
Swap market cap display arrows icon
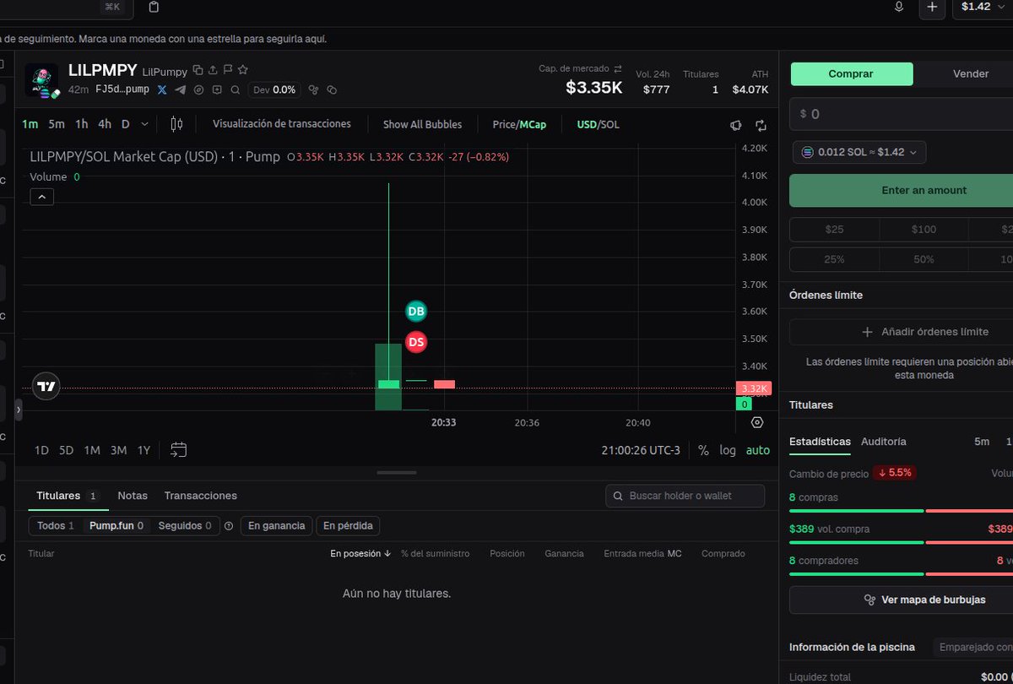(617, 69)
